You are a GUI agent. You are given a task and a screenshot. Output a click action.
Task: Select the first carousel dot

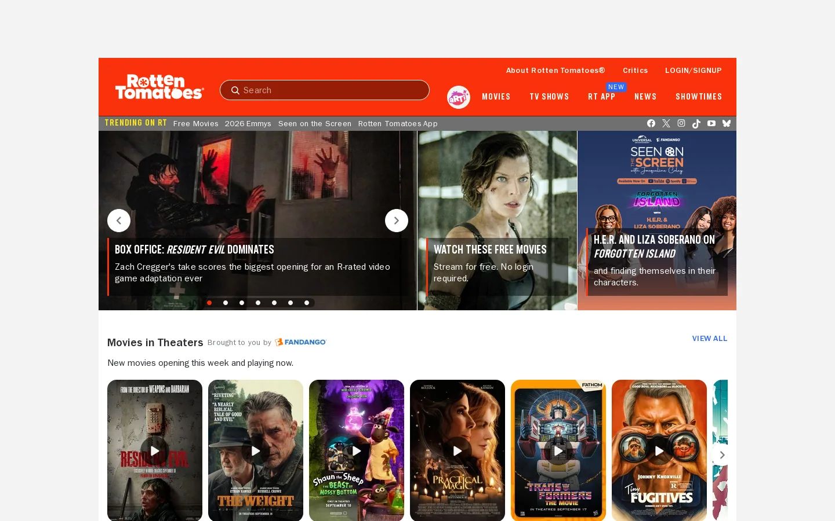point(209,303)
